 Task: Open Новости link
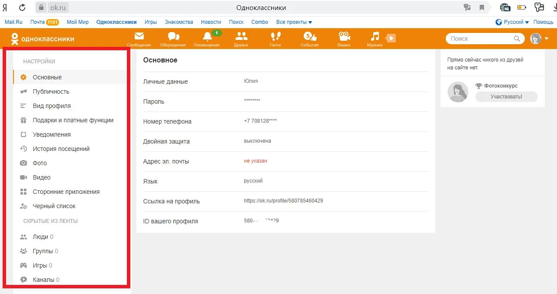coord(211,22)
